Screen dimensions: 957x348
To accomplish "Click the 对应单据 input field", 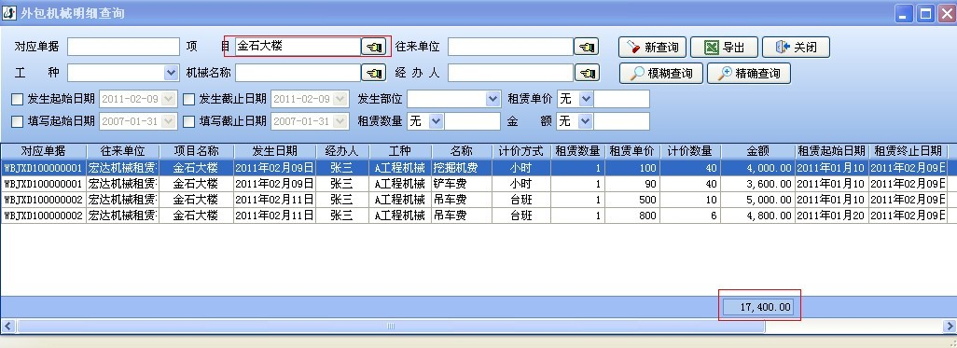I will [x=124, y=47].
